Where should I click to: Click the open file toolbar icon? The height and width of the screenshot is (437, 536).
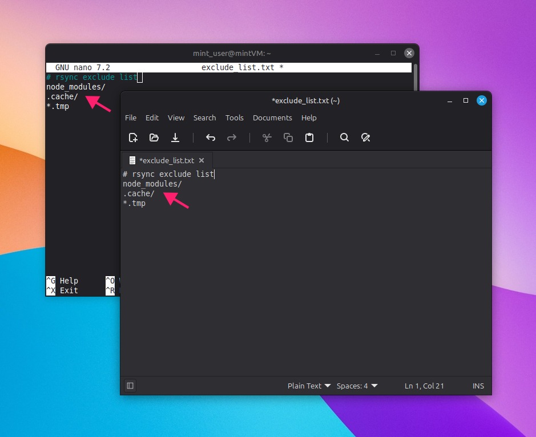(154, 137)
